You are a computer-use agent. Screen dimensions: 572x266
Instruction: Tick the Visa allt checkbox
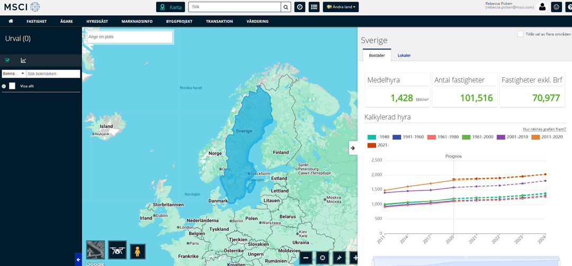point(12,86)
